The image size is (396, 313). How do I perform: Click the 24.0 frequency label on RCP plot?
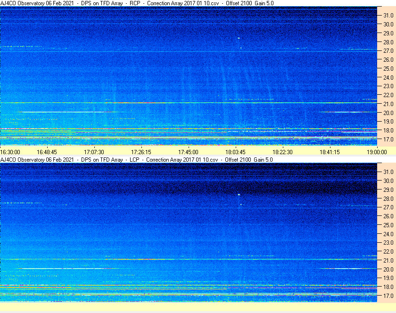388,77
